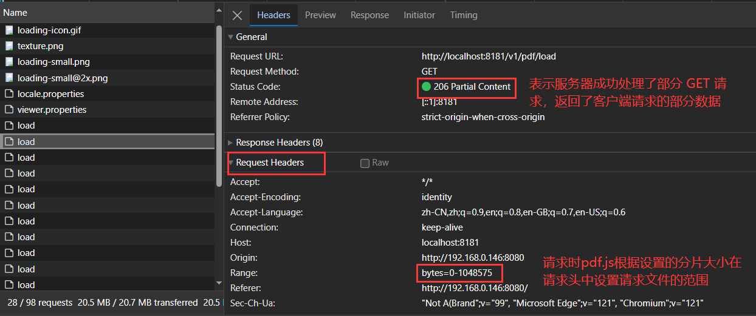Close the request details panel

pos(238,15)
